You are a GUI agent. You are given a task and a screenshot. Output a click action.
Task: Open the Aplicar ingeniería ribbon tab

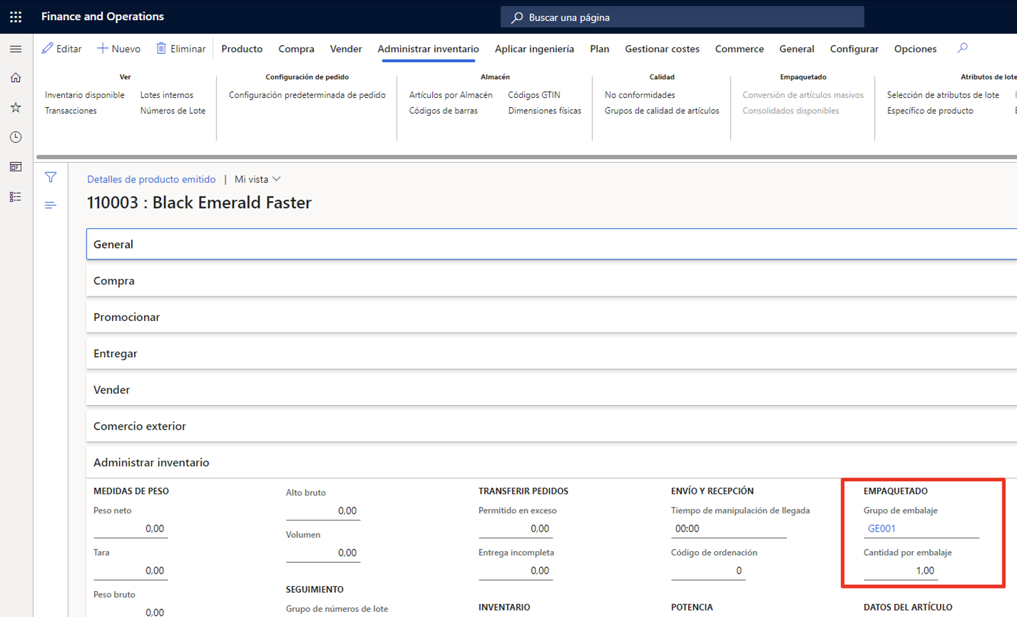pyautogui.click(x=535, y=49)
